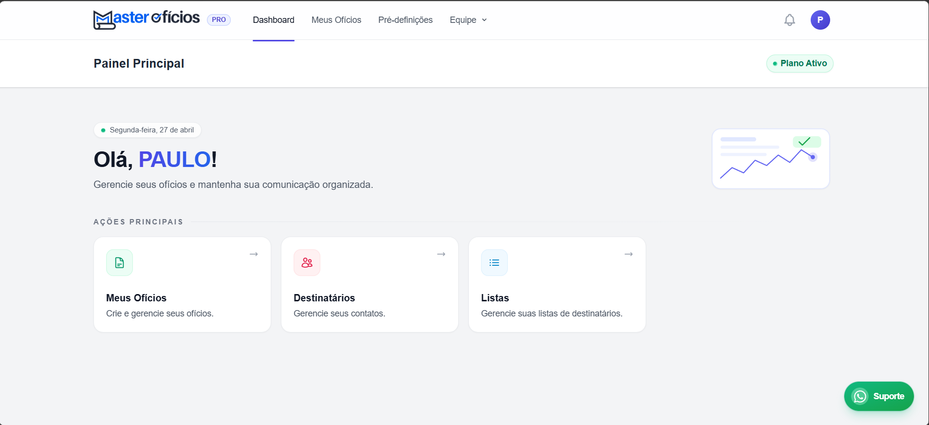Click the blue list icon in Listas card

[x=494, y=263]
